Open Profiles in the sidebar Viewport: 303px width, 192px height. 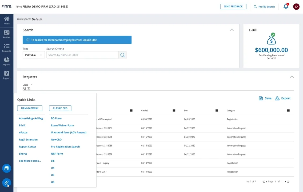tap(7, 34)
